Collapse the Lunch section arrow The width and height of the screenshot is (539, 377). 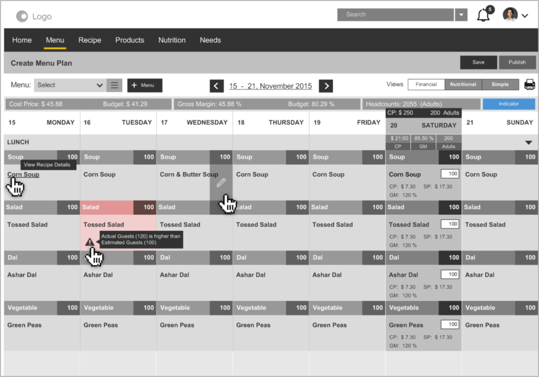coord(528,143)
